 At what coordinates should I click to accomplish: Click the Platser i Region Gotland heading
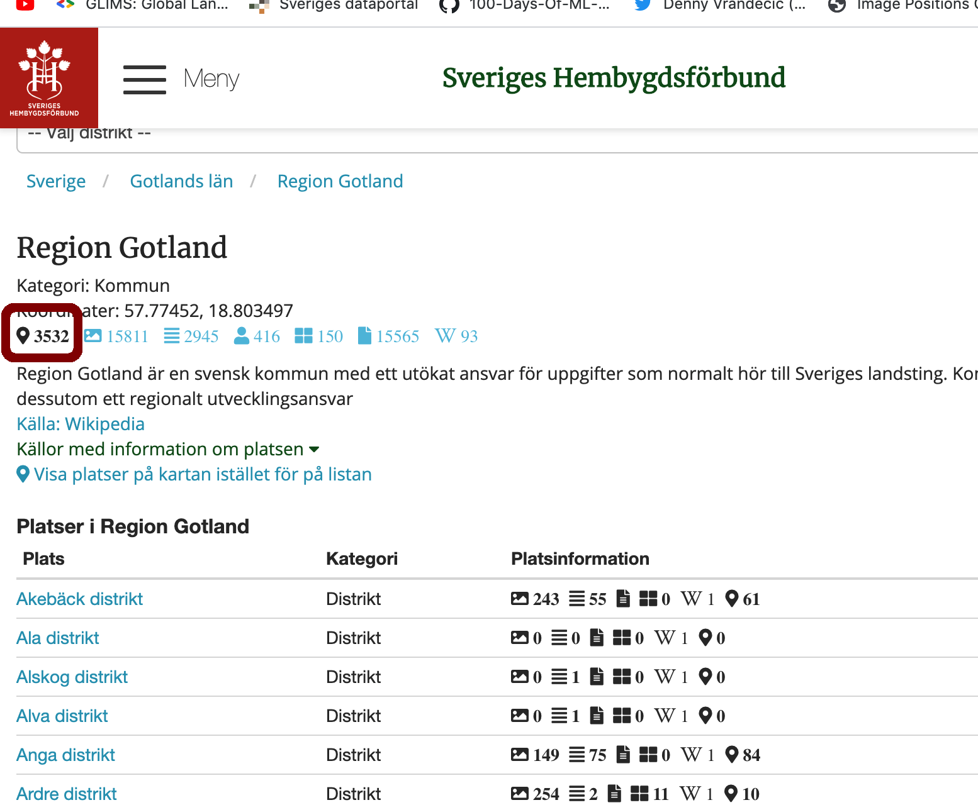133,526
